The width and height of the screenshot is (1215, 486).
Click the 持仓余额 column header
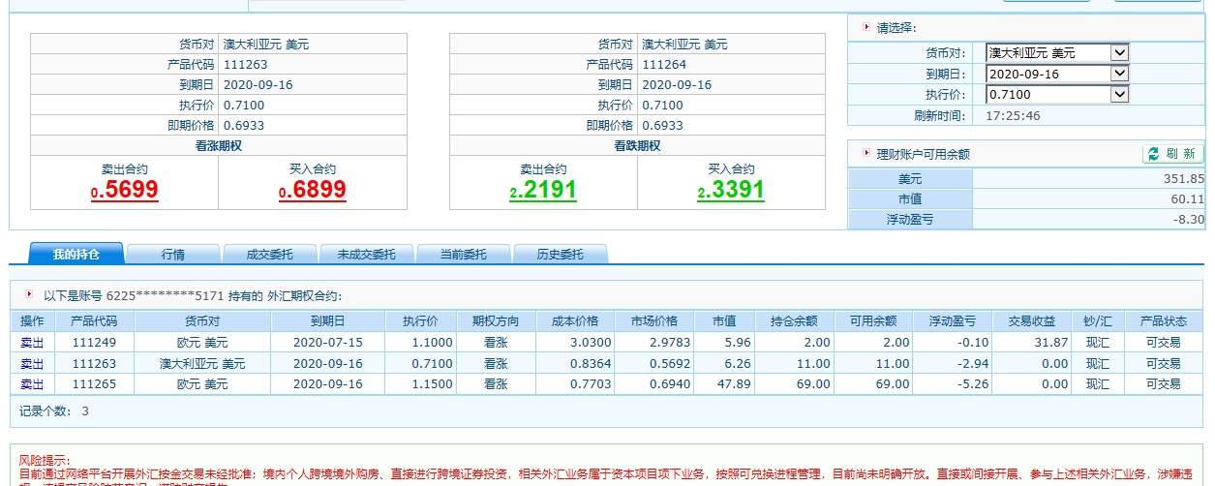(x=794, y=321)
